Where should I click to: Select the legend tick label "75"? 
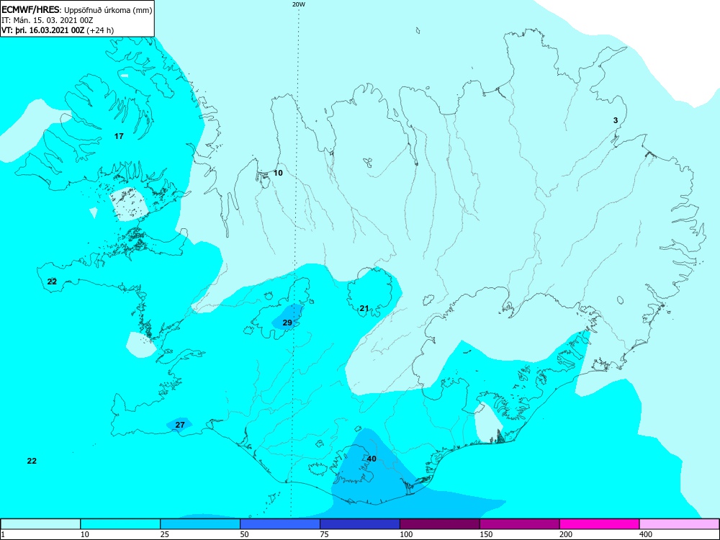(325, 534)
